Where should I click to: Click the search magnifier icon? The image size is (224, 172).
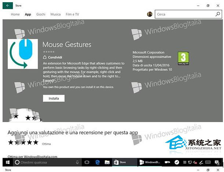(x=218, y=14)
